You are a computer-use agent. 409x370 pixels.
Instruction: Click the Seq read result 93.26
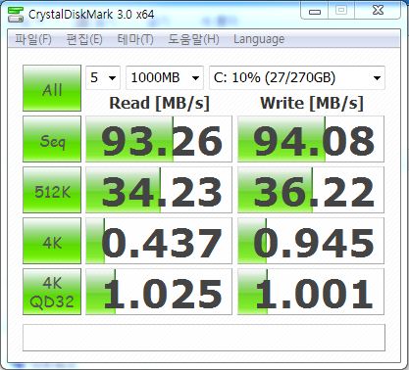[x=159, y=139]
